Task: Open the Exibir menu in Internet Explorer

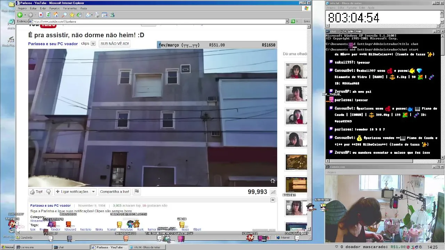Action: click(x=43, y=8)
